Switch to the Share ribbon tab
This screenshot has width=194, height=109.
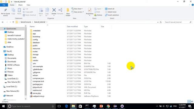click(20, 5)
